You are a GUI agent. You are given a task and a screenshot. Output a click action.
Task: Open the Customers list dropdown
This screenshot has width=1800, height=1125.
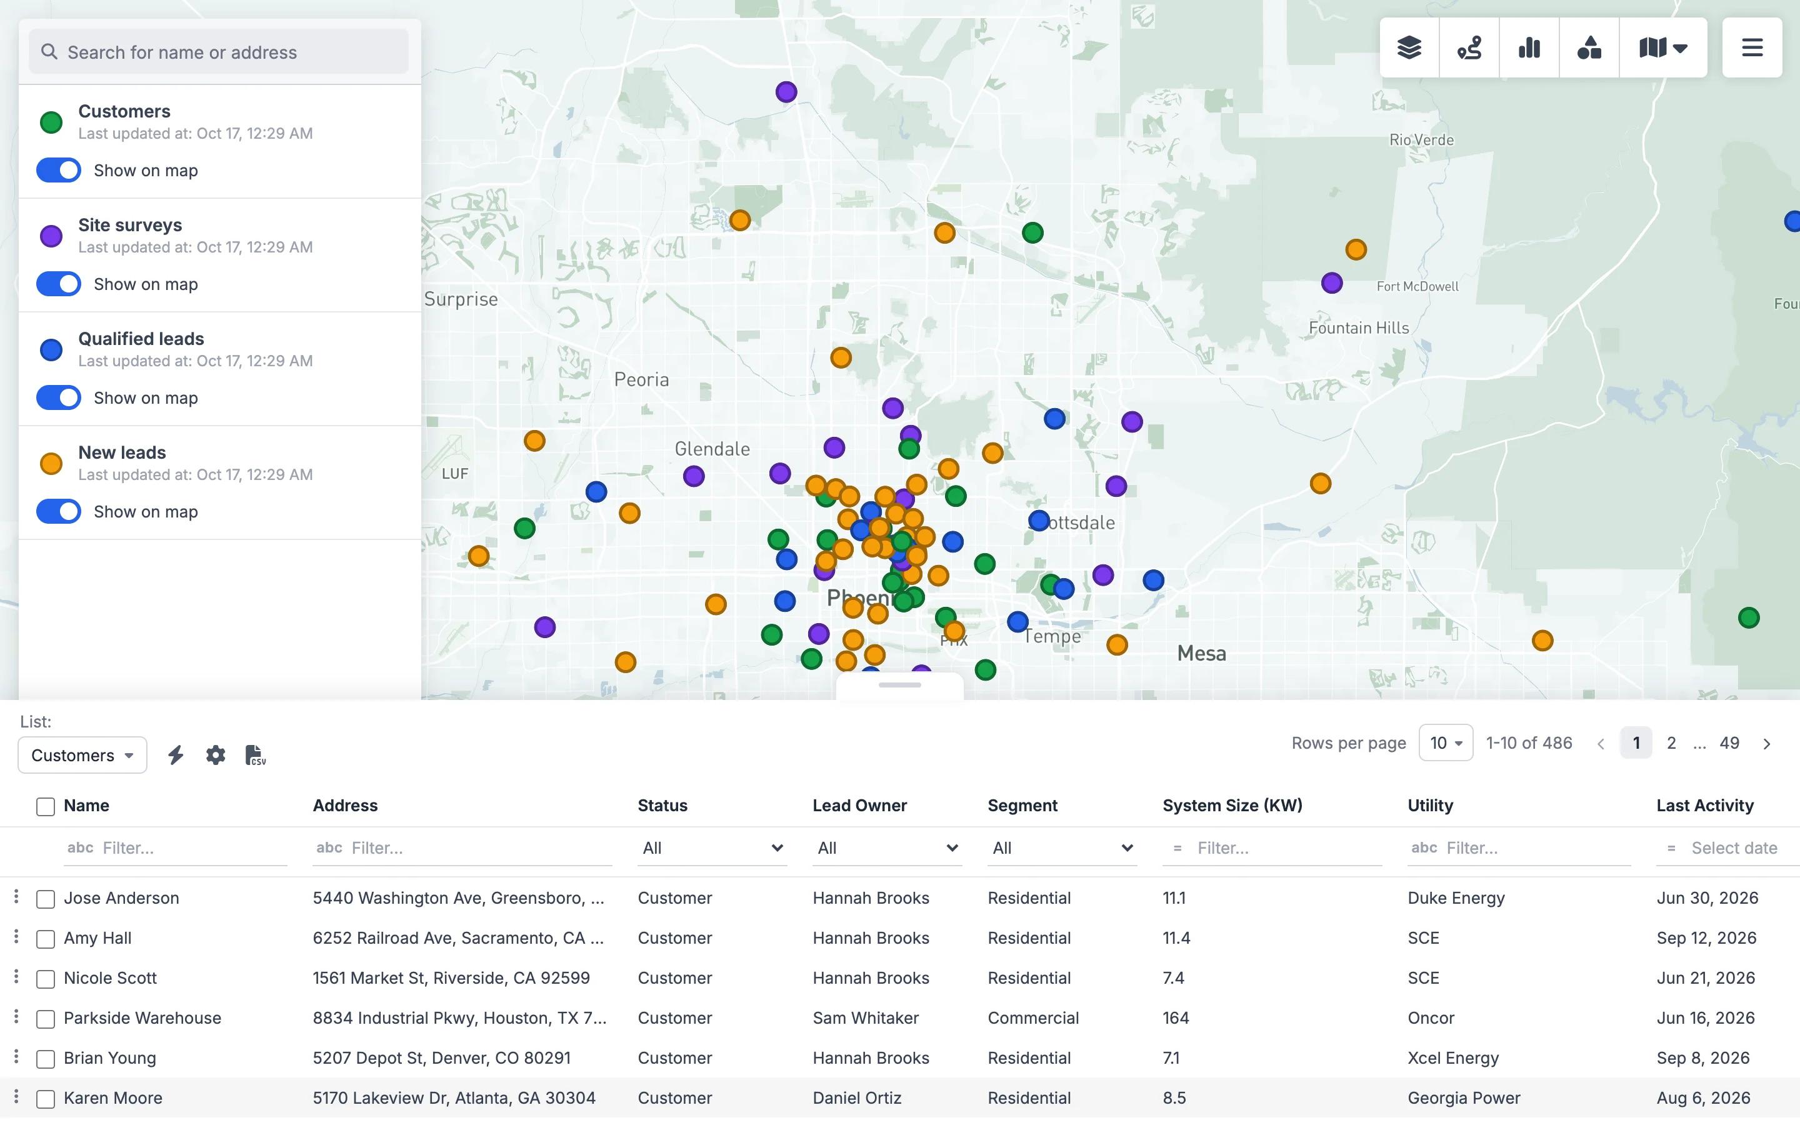(82, 755)
